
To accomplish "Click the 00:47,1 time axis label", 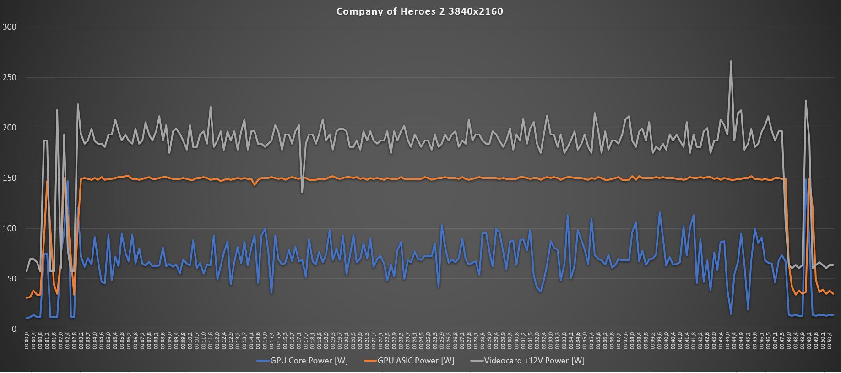I will (775, 342).
